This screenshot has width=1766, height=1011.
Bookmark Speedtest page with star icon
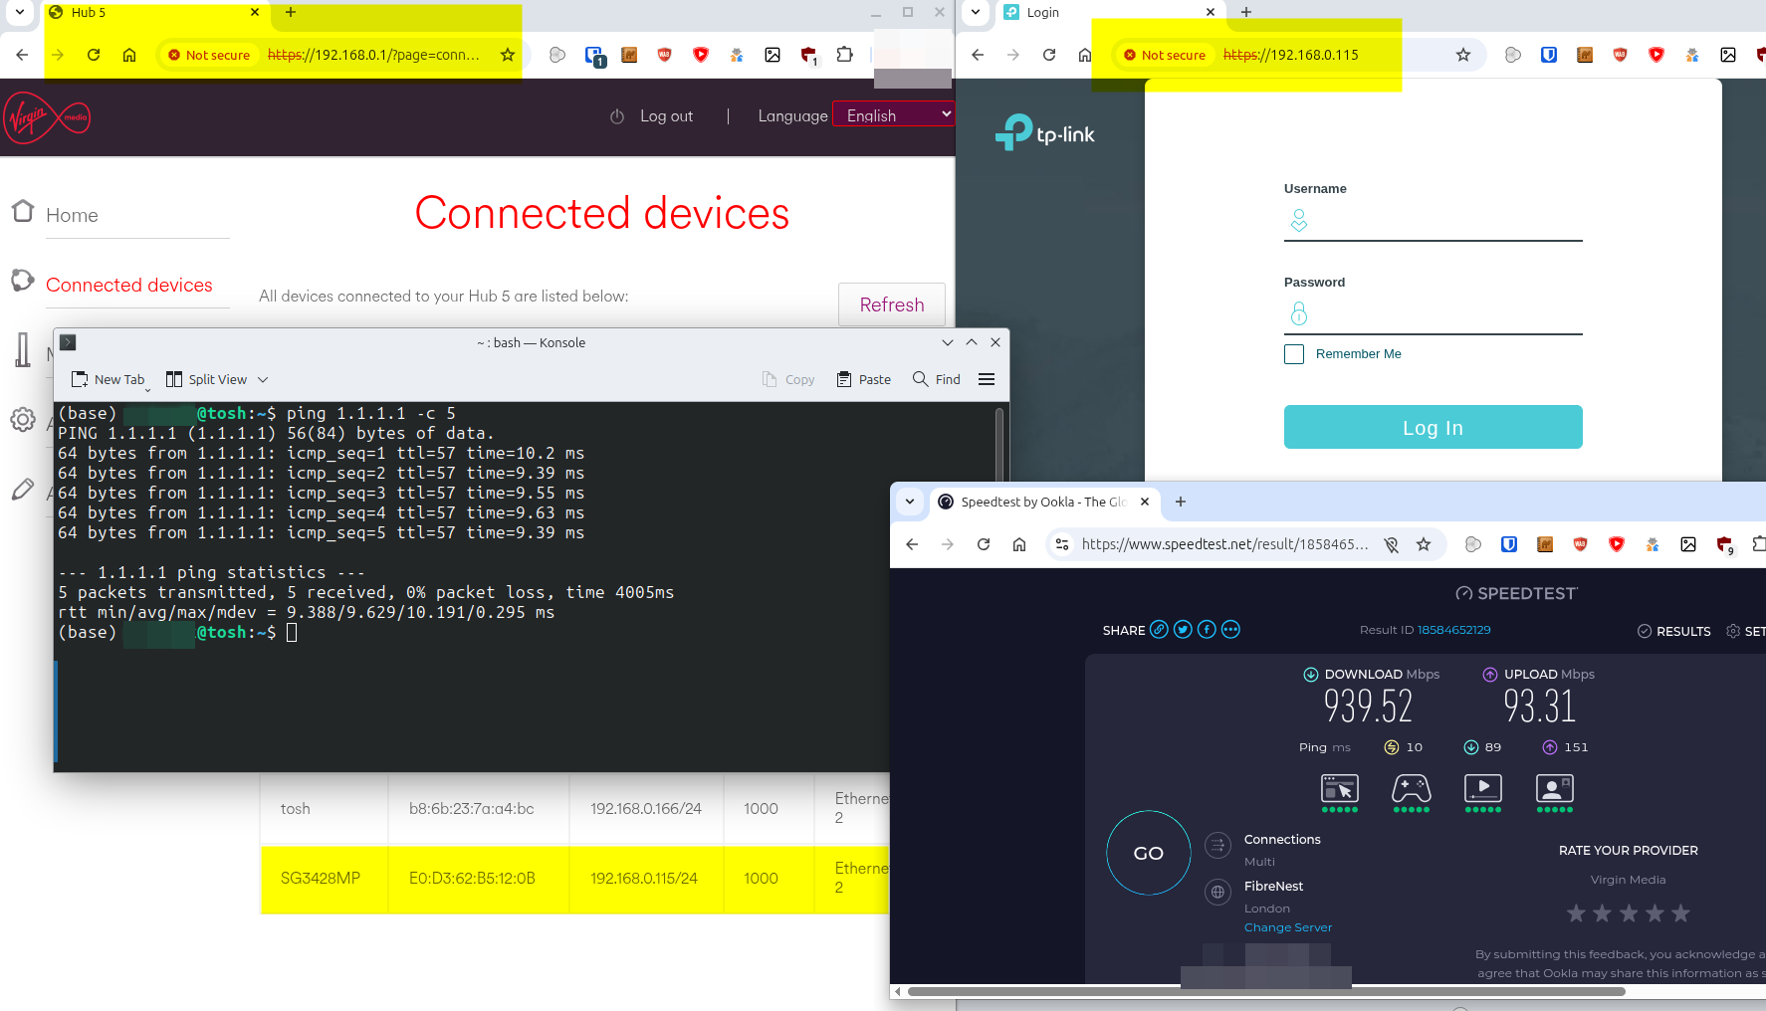(x=1424, y=544)
